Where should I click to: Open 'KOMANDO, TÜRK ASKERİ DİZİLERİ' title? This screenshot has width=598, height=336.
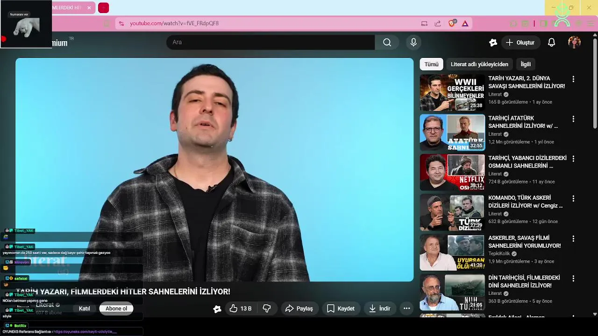(x=526, y=202)
